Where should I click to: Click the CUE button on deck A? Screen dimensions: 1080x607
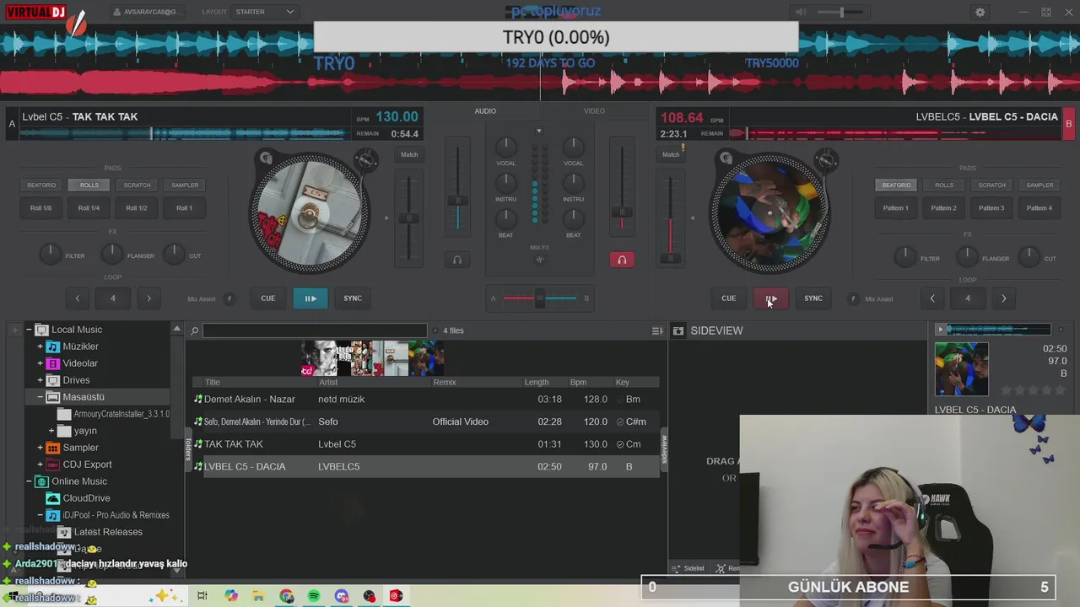point(267,298)
